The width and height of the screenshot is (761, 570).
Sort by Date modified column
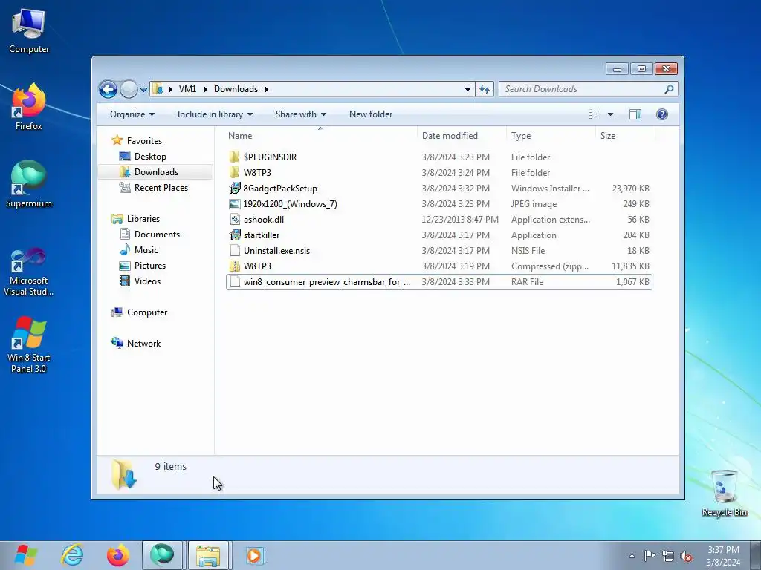[462, 136]
